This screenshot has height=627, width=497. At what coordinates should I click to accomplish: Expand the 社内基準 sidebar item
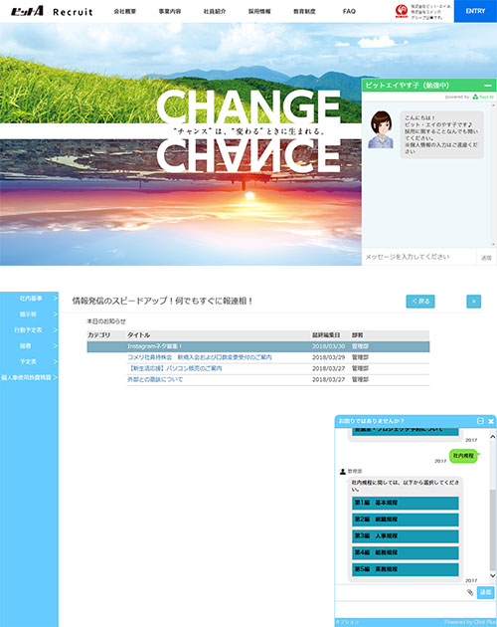pyautogui.click(x=29, y=299)
